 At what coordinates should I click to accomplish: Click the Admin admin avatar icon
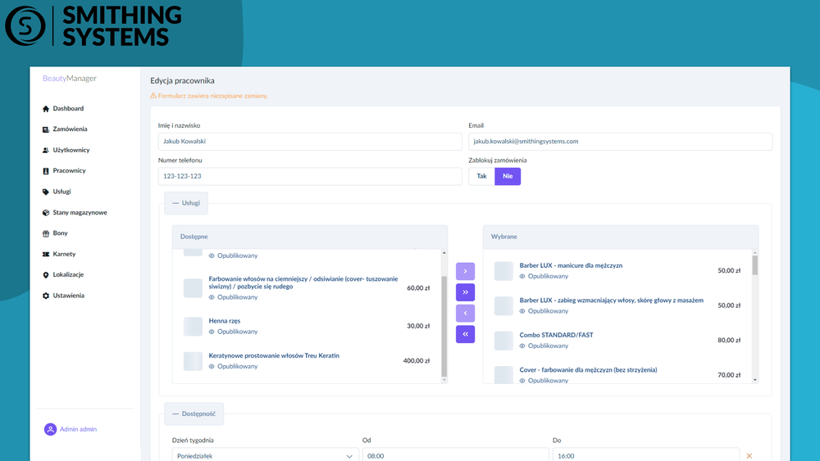[50, 429]
